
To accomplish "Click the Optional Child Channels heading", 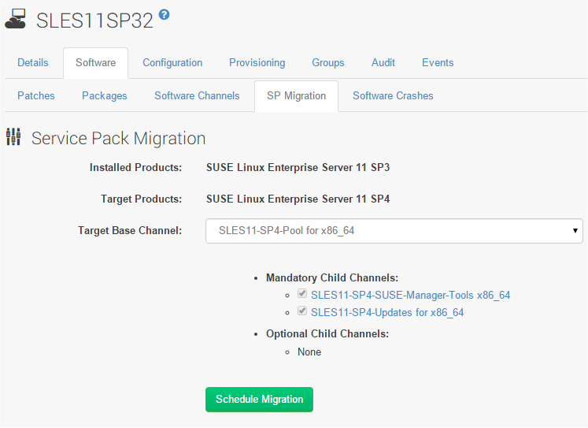I will pos(327,333).
